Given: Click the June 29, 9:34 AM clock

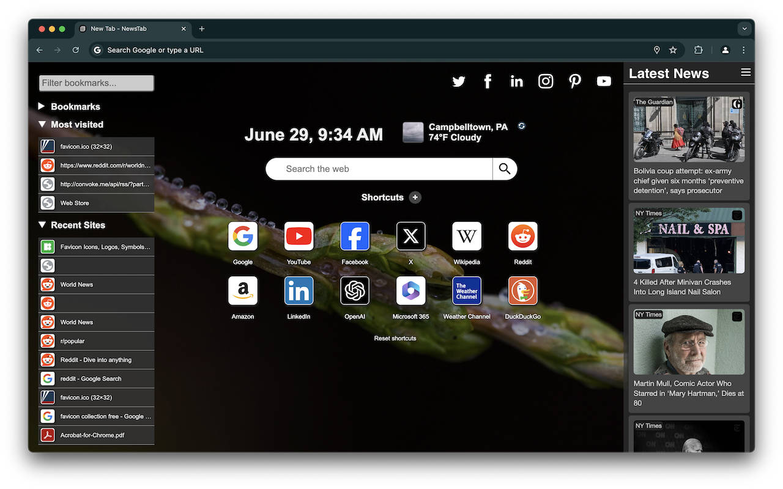Looking at the screenshot, I should [314, 134].
